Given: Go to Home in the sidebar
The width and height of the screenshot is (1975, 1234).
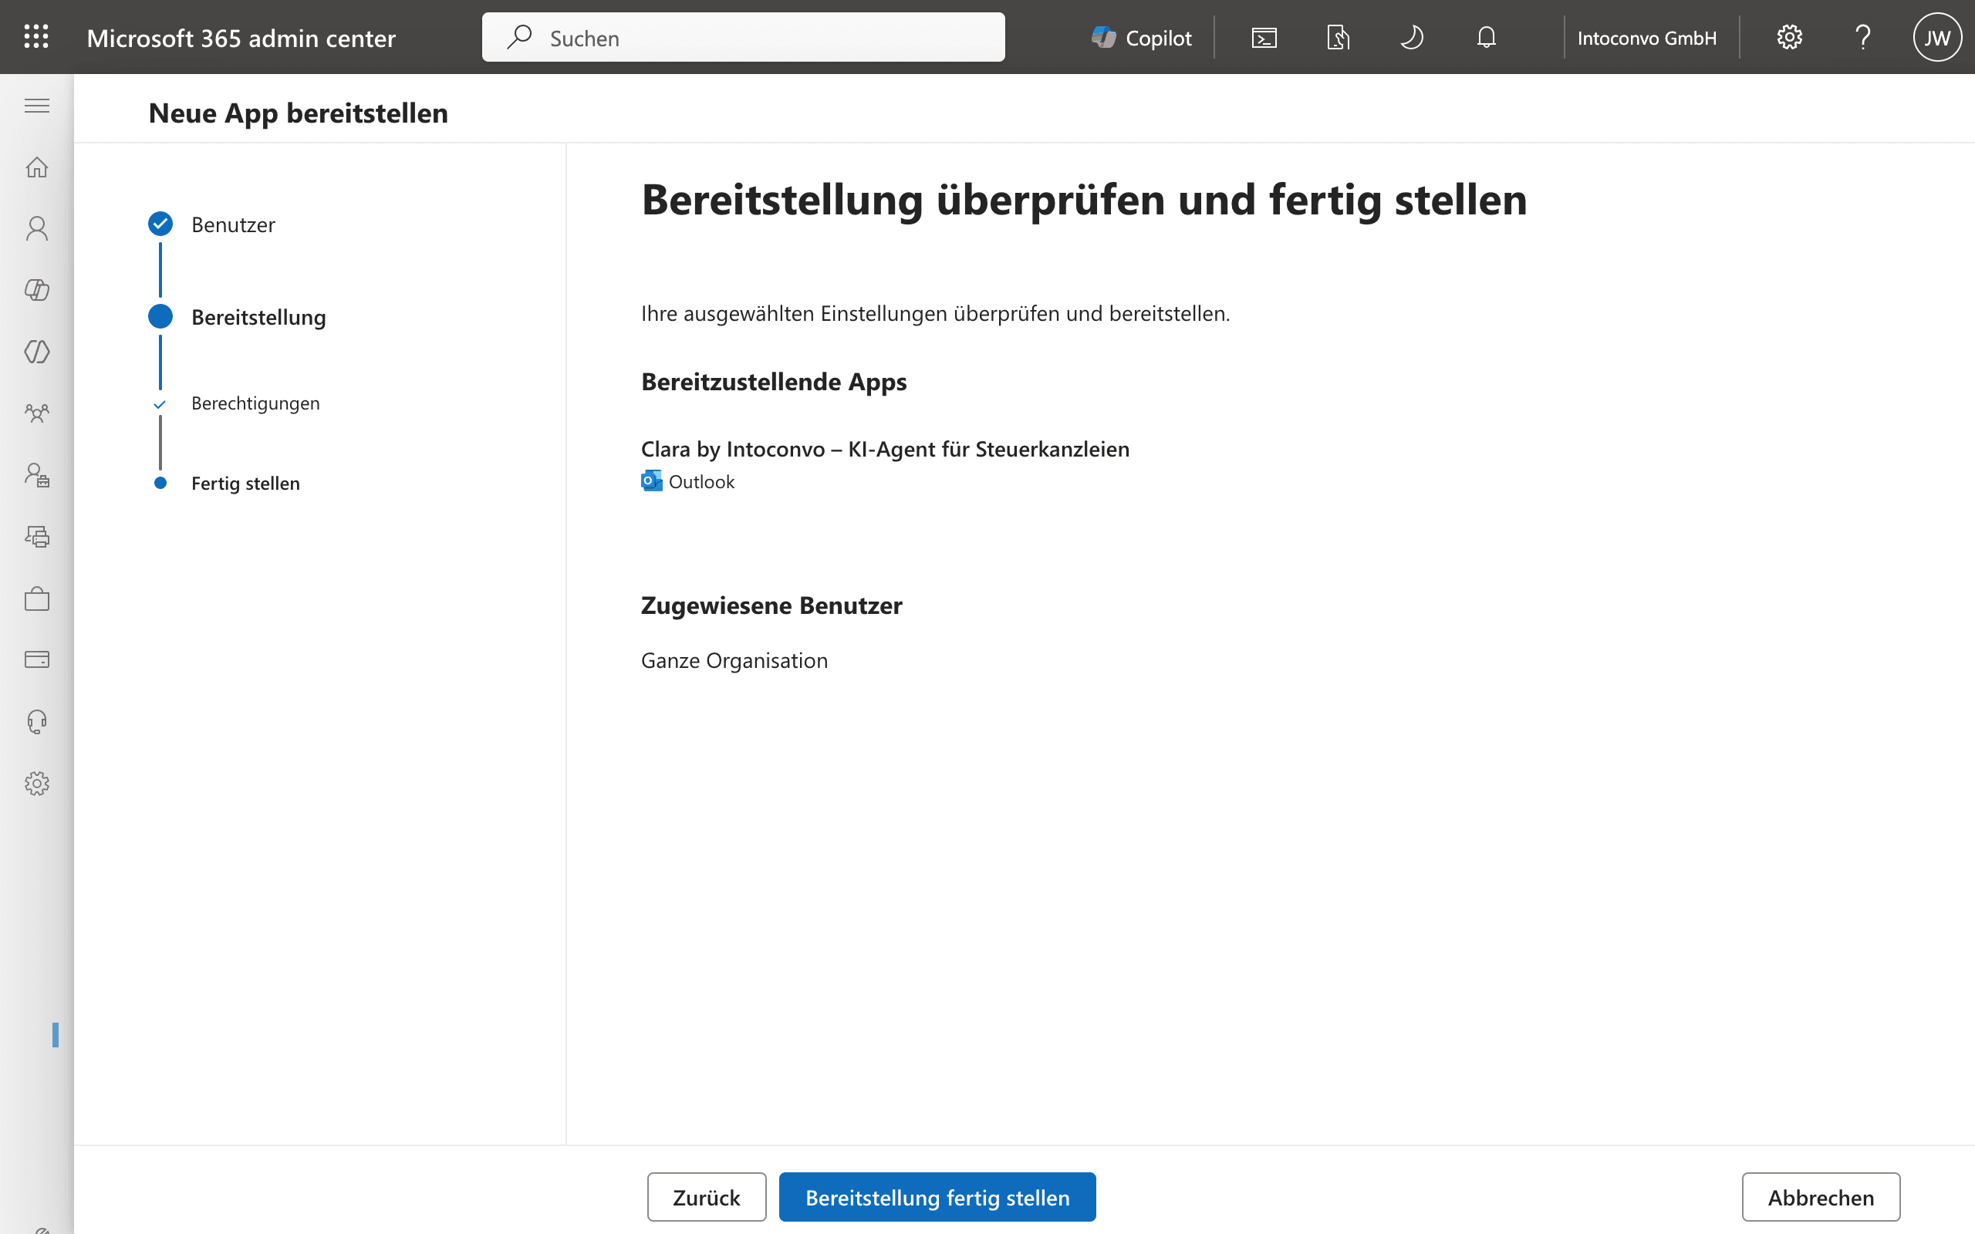Looking at the screenshot, I should pyautogui.click(x=37, y=167).
